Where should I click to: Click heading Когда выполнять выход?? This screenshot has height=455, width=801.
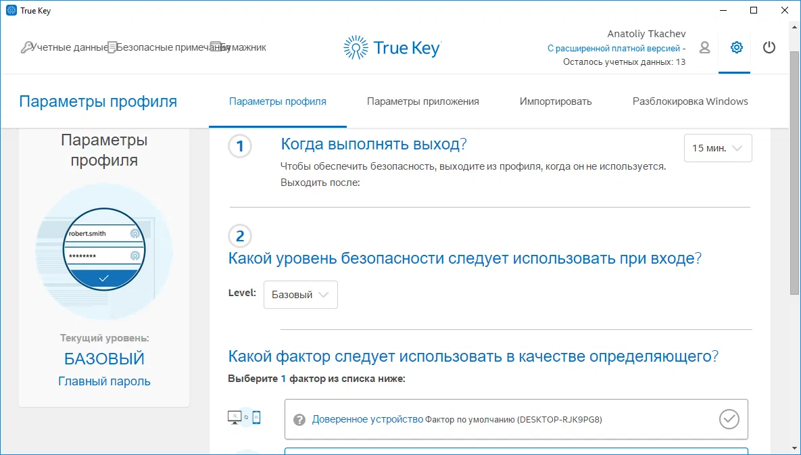[374, 144]
